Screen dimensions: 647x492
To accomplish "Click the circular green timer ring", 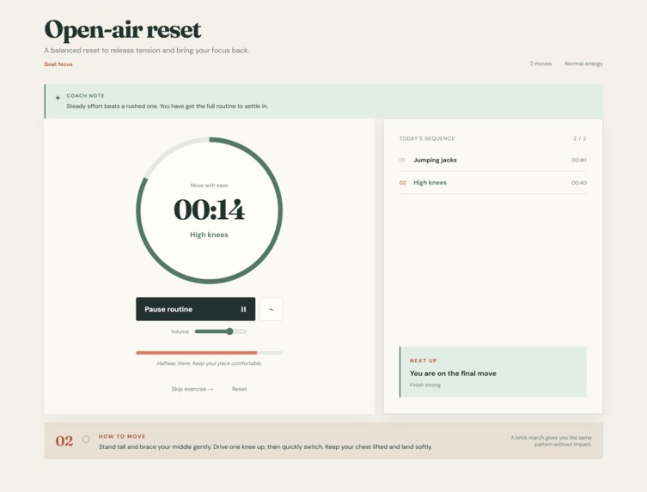I will [209, 210].
